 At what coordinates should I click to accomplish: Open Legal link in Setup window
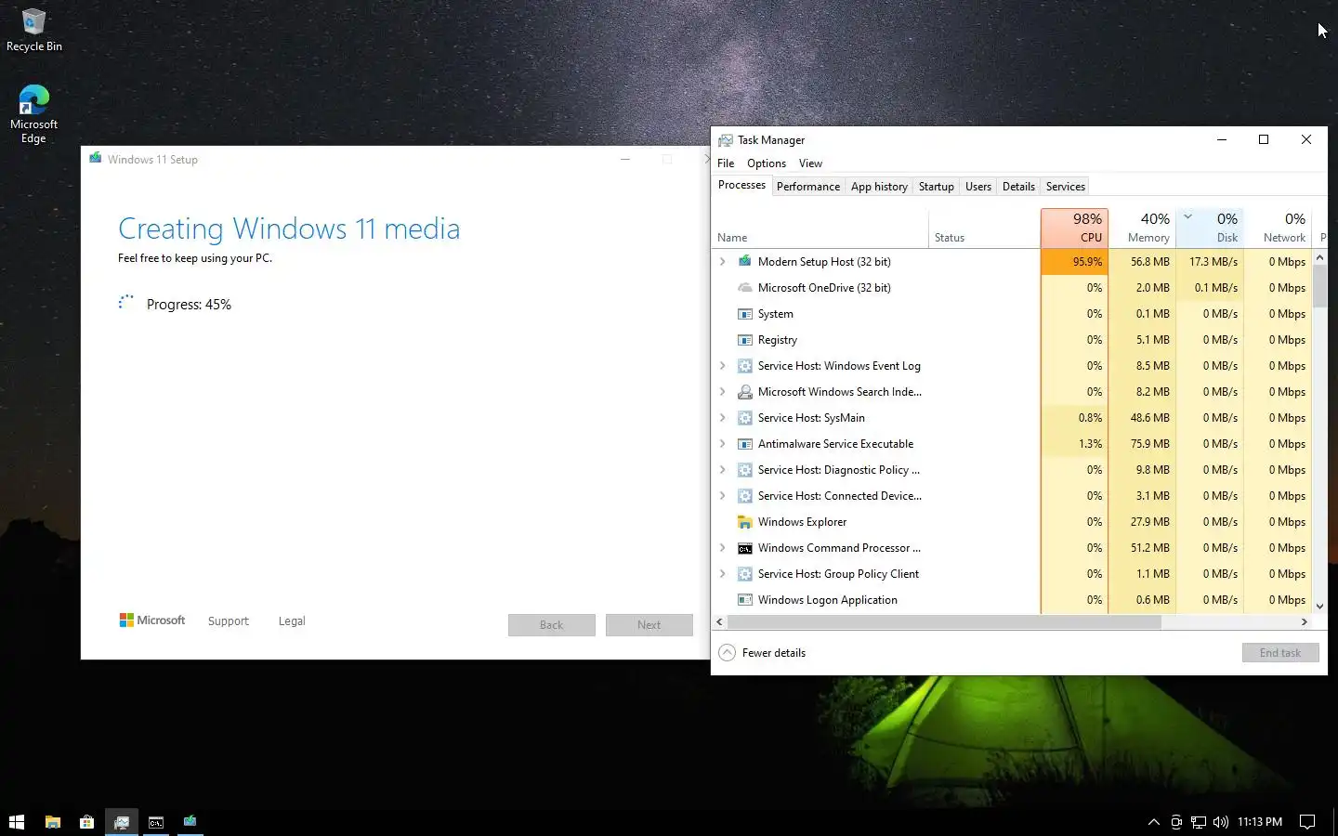point(292,621)
